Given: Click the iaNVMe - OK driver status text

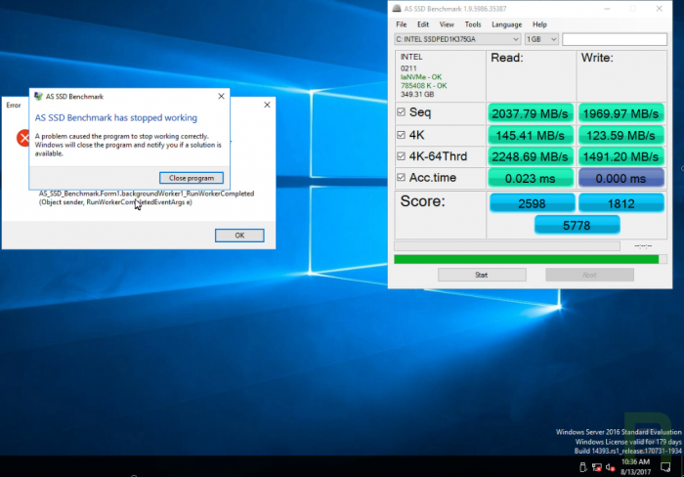Looking at the screenshot, I should tap(421, 77).
